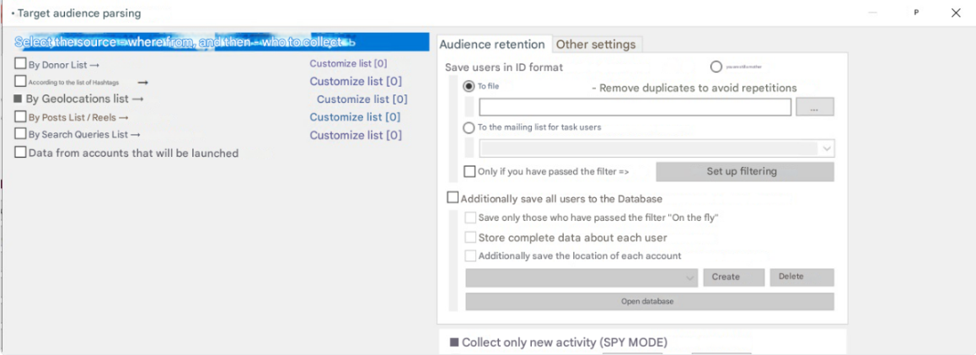Toggle the By Geolocations list checkbox
The image size is (976, 355).
coord(18,99)
